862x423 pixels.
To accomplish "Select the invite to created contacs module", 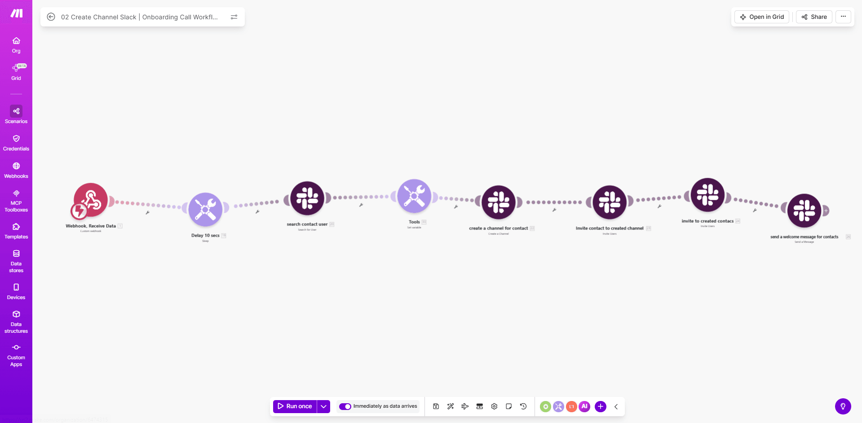I will point(707,195).
